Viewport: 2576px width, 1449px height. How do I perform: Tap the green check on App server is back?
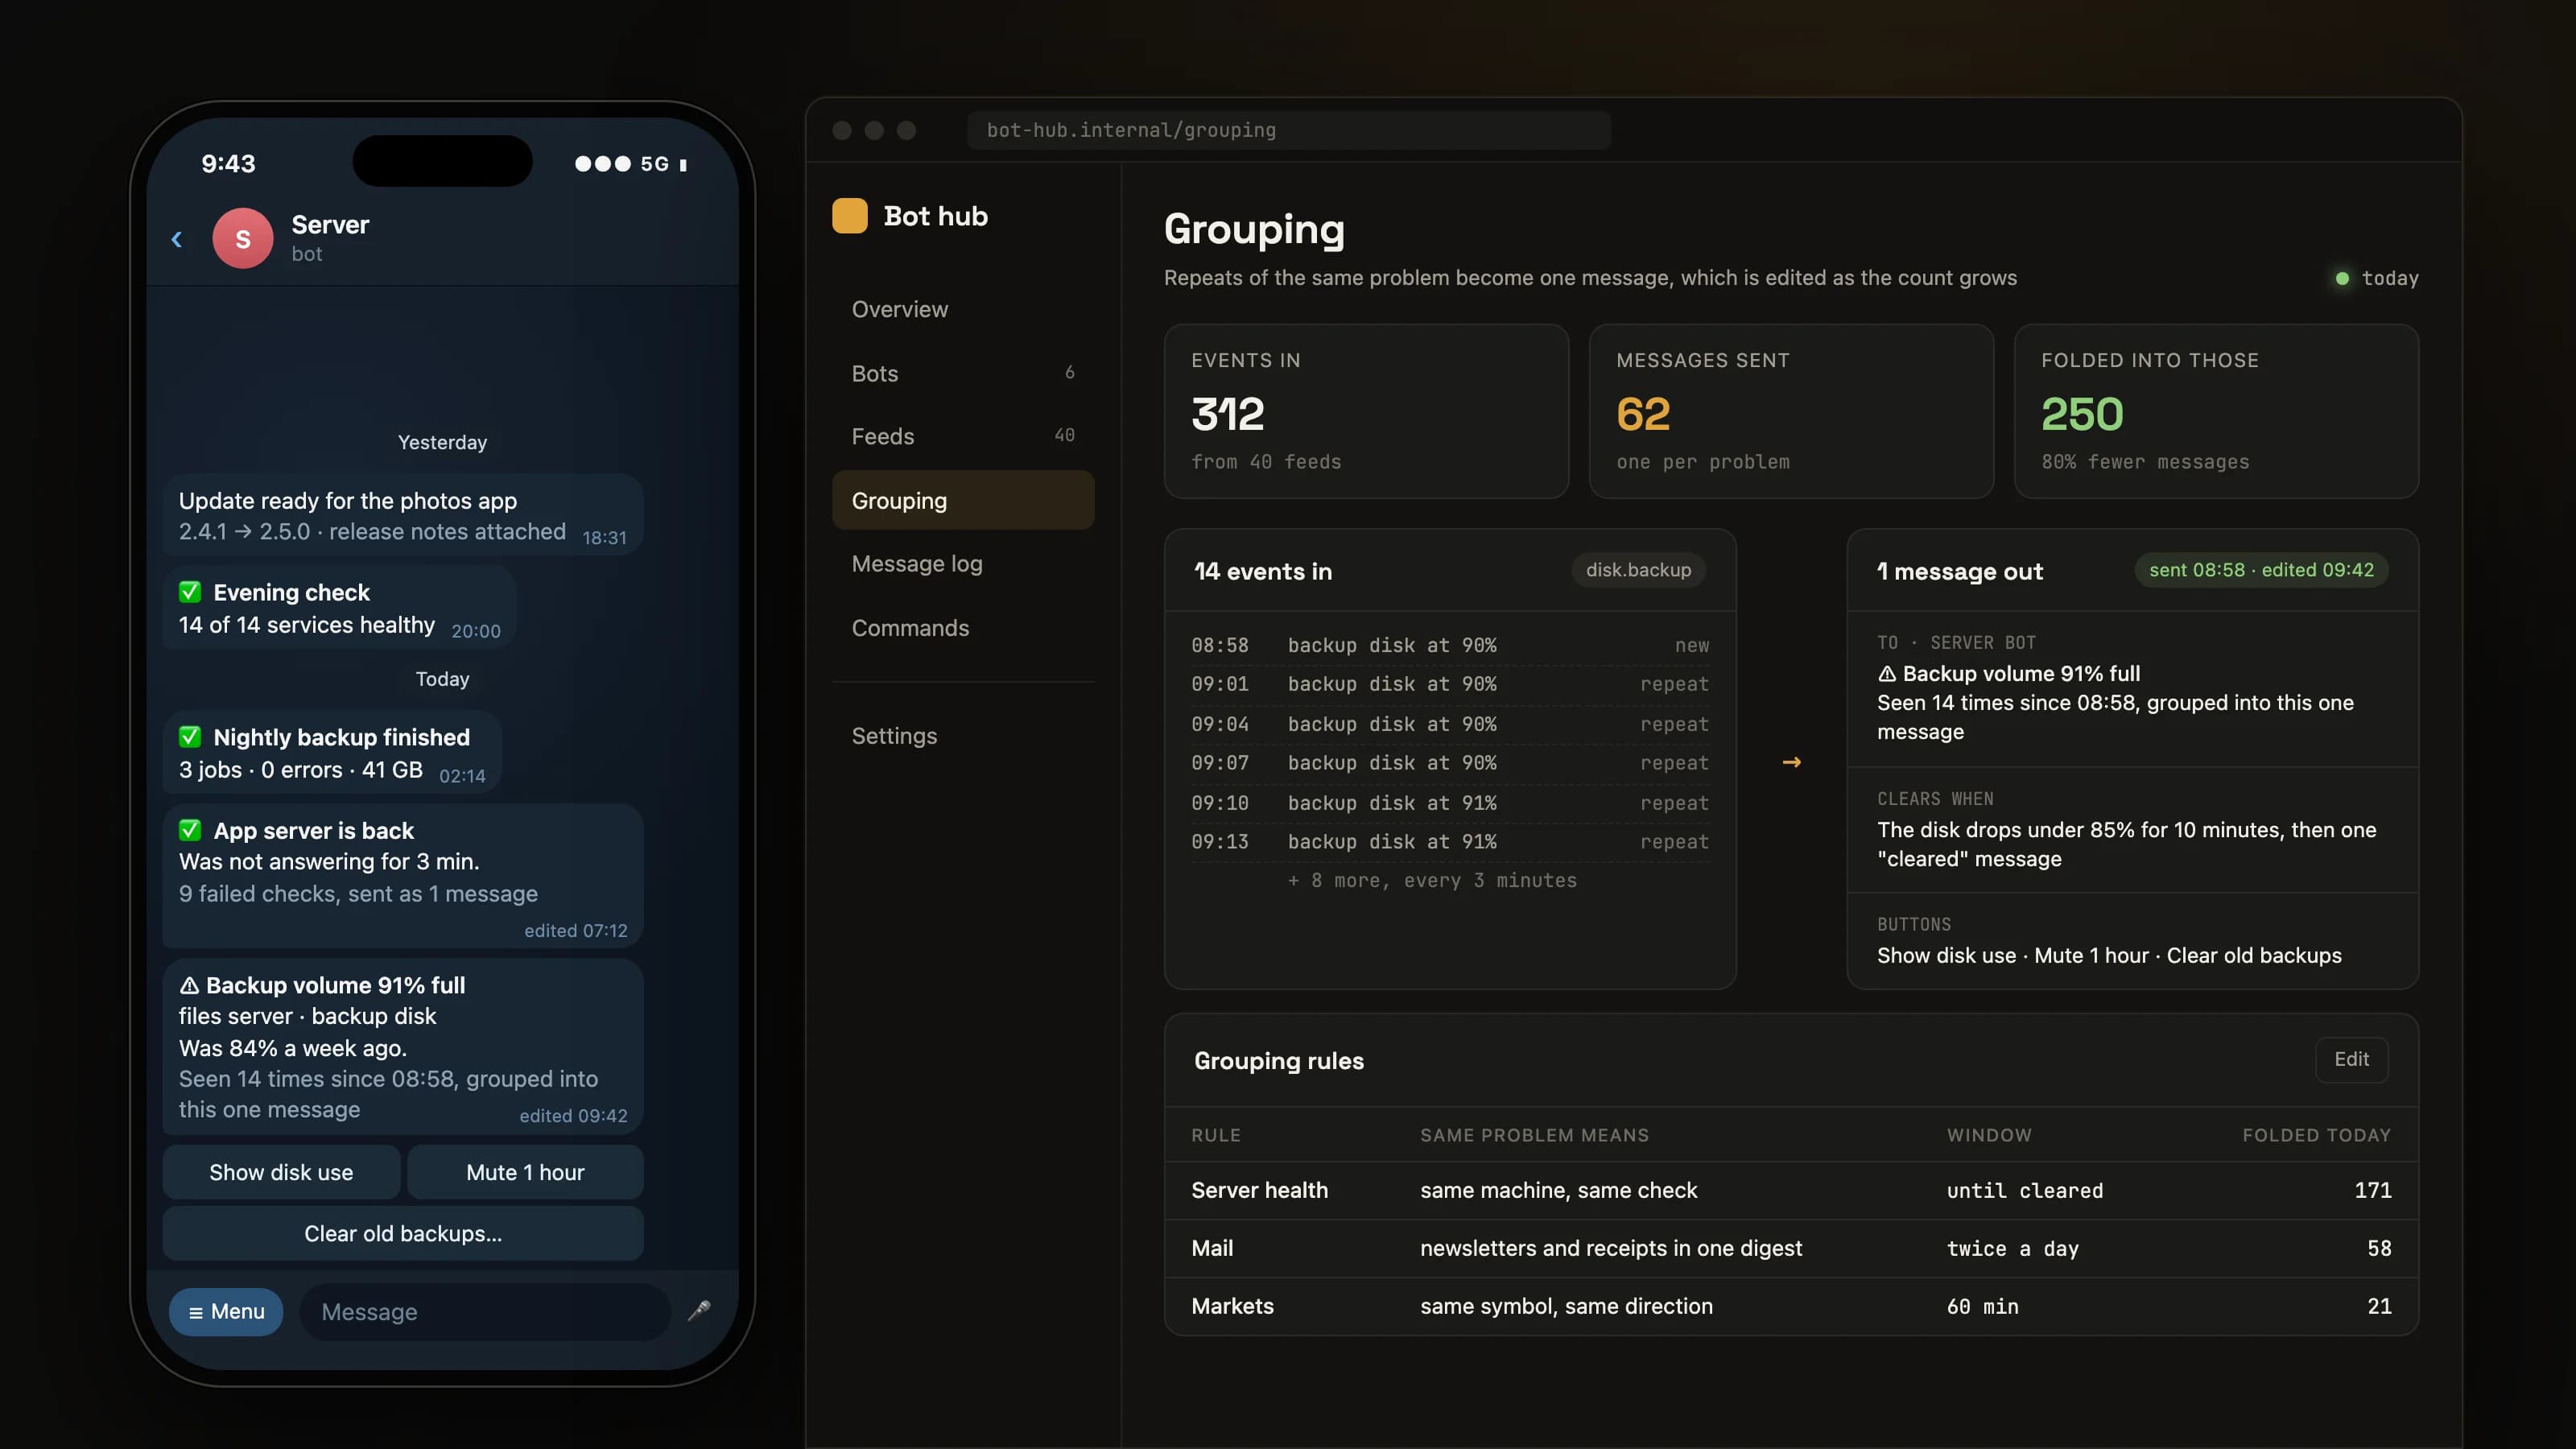click(190, 830)
